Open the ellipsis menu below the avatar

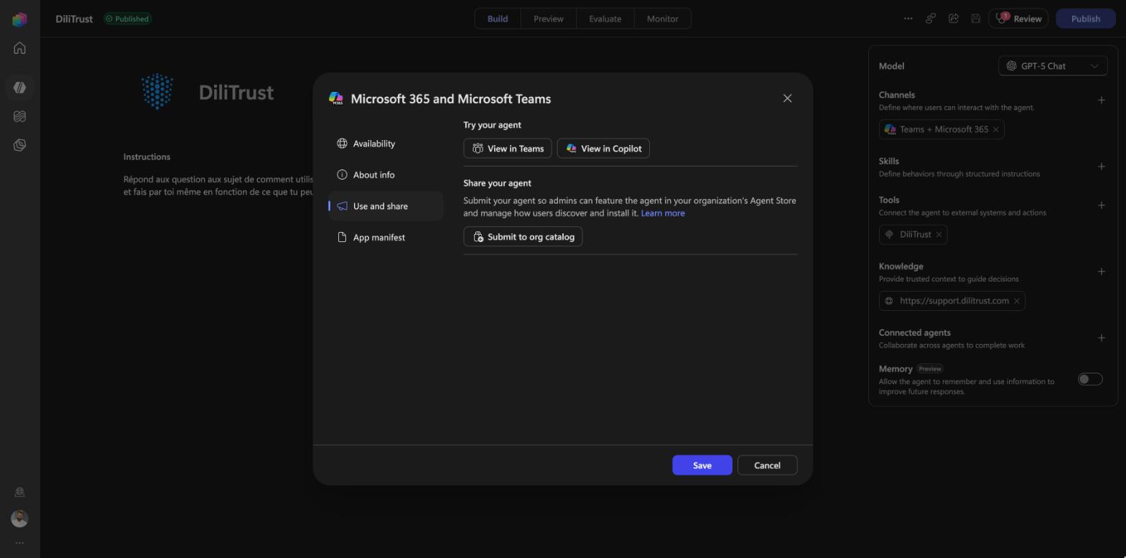click(x=19, y=543)
